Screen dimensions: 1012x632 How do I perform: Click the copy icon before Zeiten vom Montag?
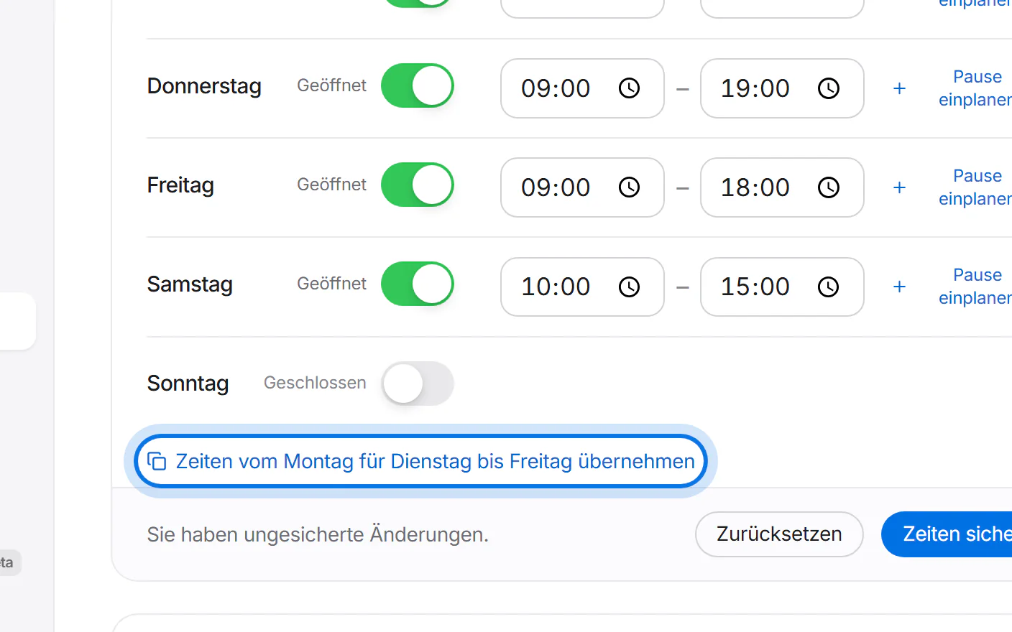[157, 461]
